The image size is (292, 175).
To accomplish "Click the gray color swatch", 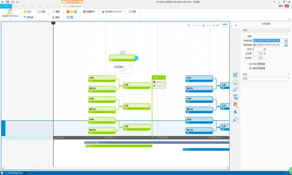I will click(68, 17).
